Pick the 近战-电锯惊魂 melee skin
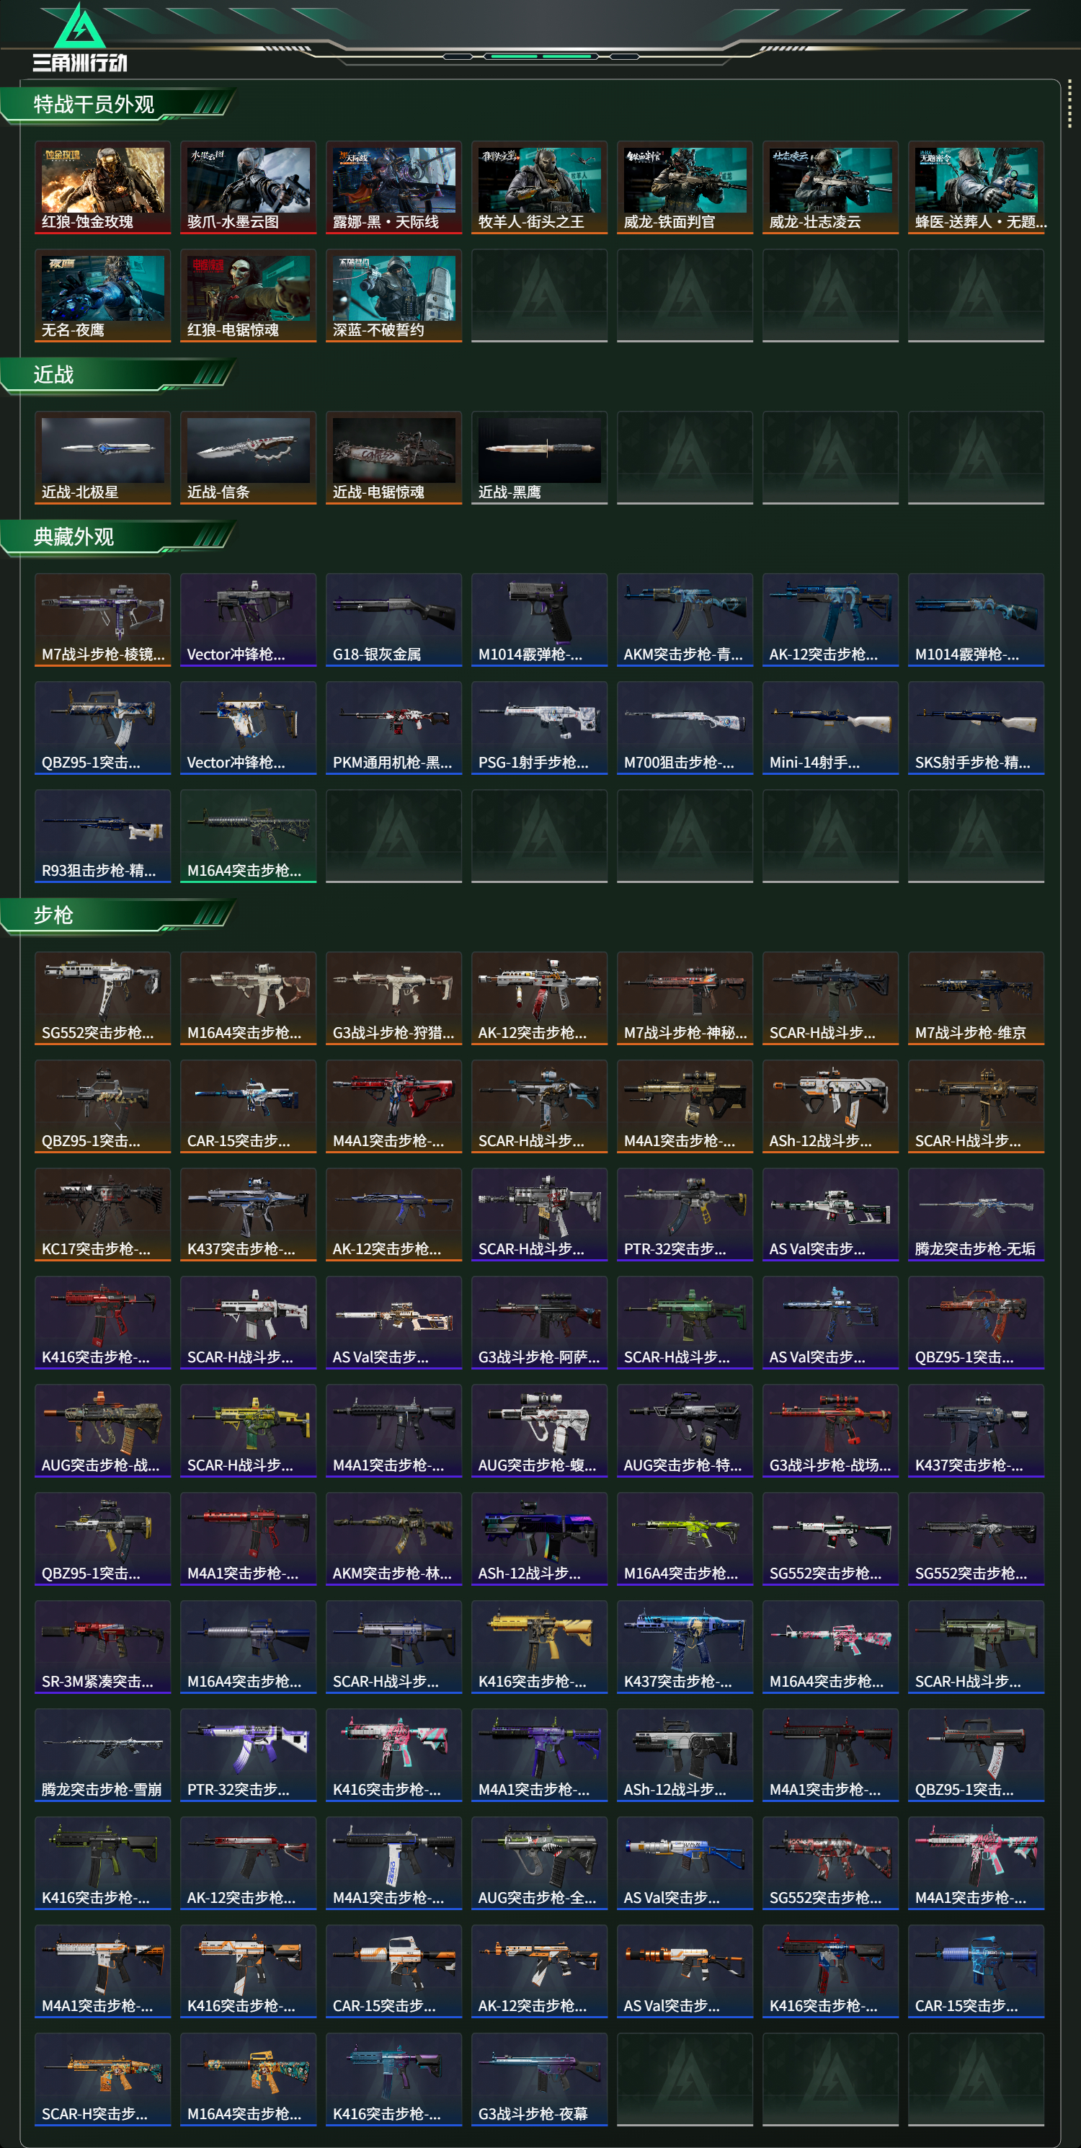The width and height of the screenshot is (1081, 2148). tap(393, 458)
